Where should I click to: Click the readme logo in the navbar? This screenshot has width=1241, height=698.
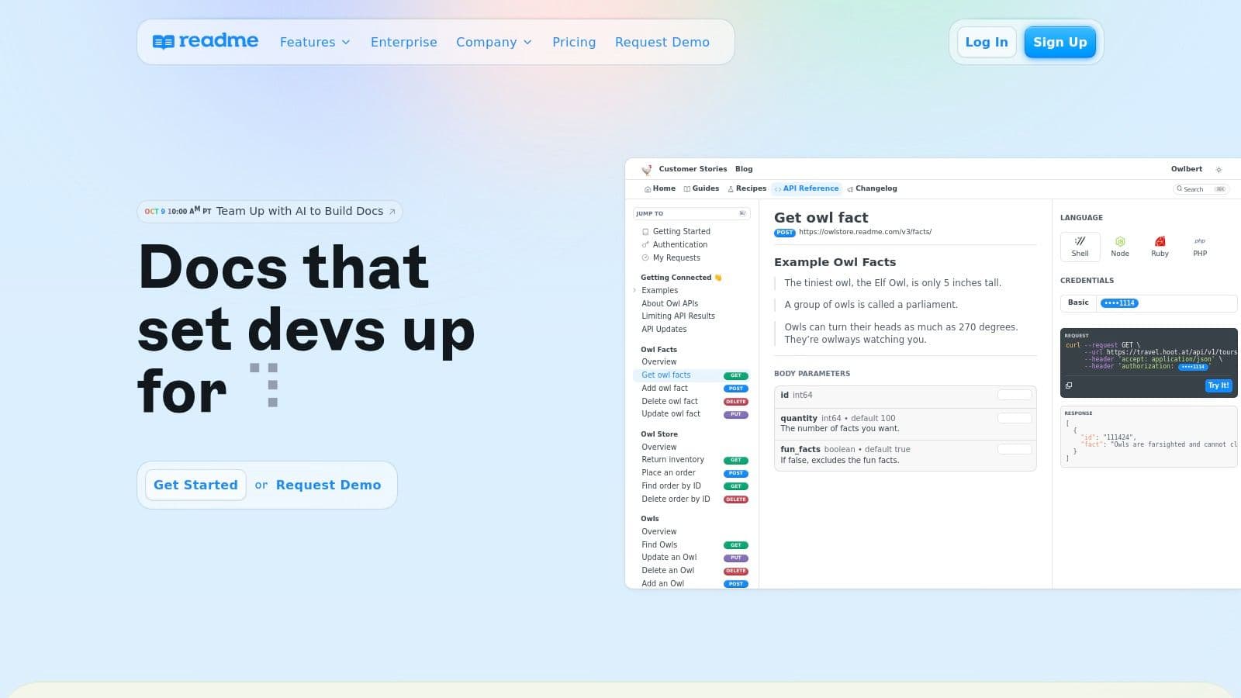point(206,41)
